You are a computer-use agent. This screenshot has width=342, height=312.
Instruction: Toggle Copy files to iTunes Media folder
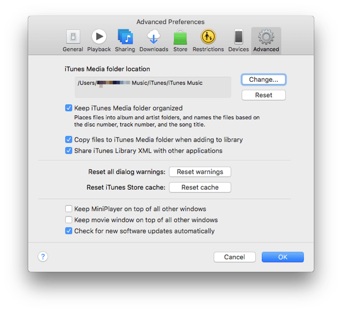pyautogui.click(x=69, y=139)
